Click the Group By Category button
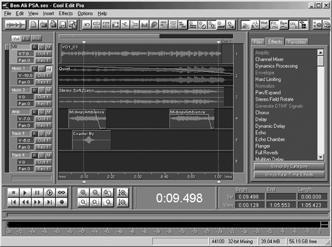Viewport: 332px width, 247px height. (x=289, y=167)
